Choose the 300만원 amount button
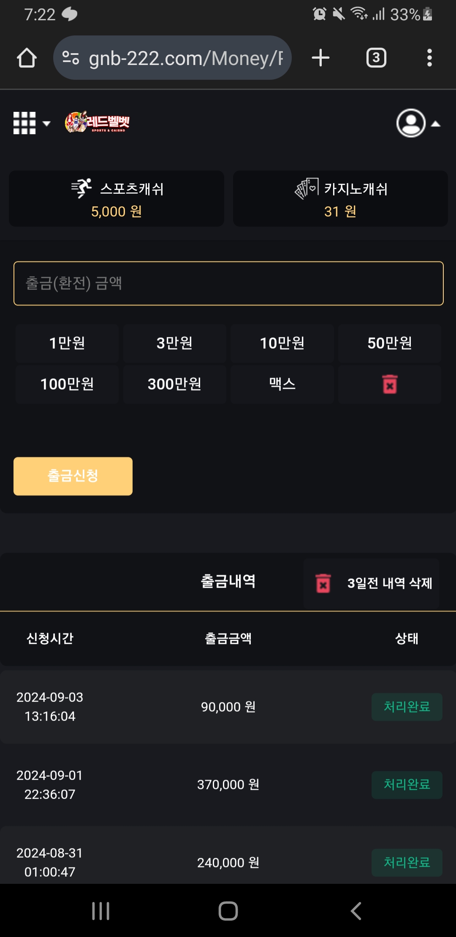The height and width of the screenshot is (937, 456). coord(174,385)
